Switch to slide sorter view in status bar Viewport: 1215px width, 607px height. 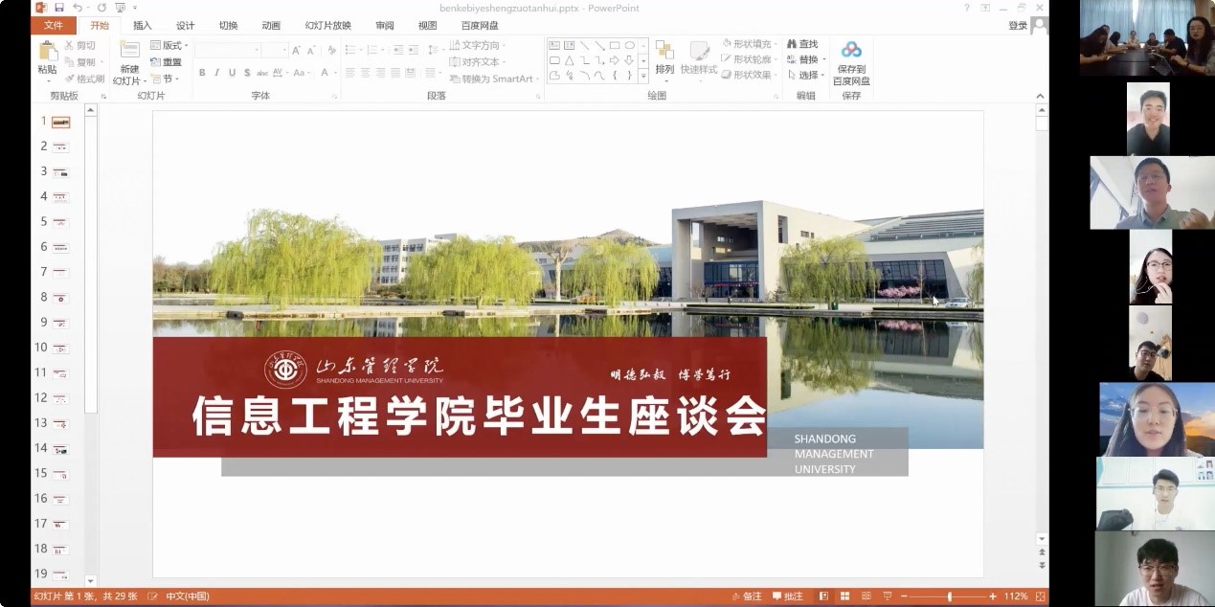(x=846, y=596)
